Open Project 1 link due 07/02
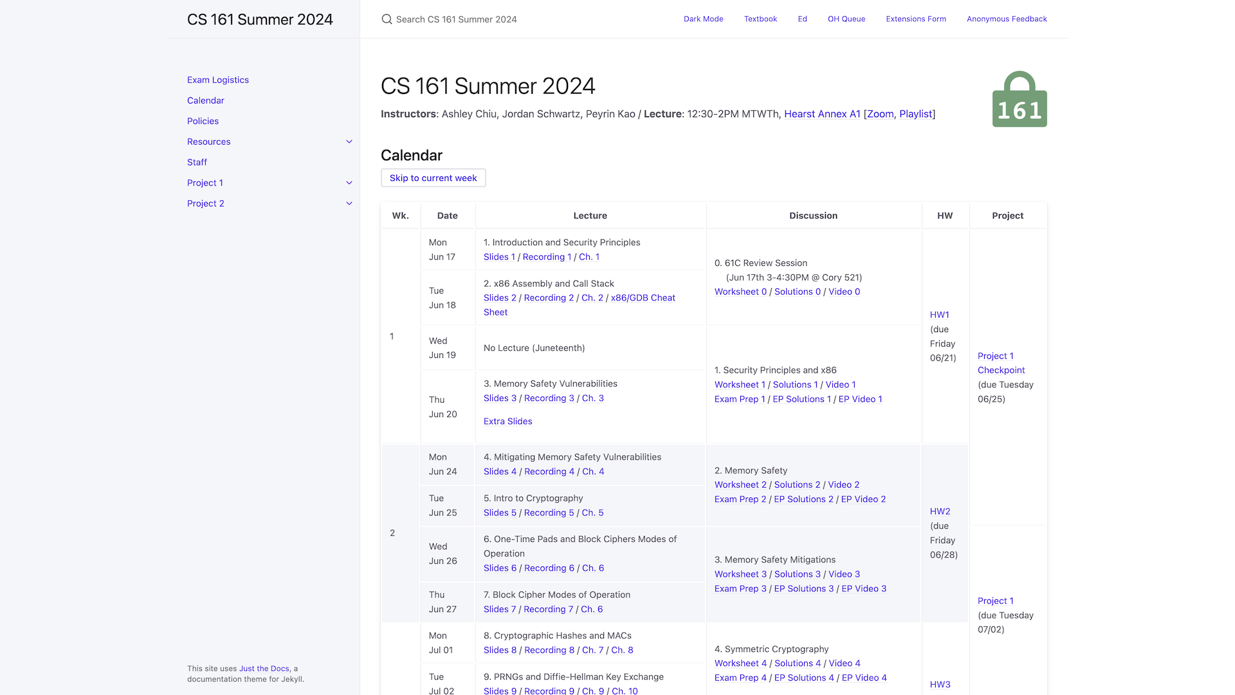Screen dimensions: 1235x695 [x=995, y=601]
